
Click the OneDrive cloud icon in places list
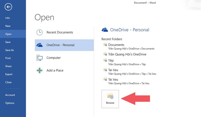pos(39,45)
